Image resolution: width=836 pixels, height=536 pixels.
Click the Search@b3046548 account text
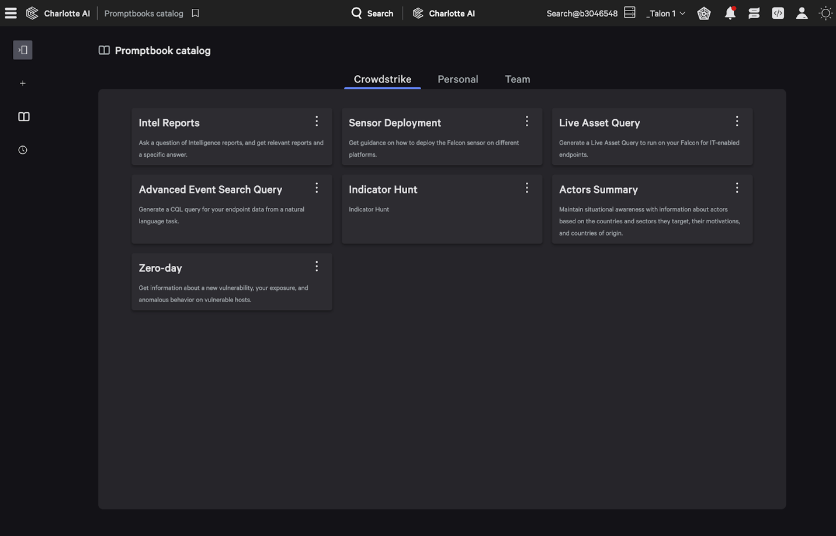coord(582,13)
